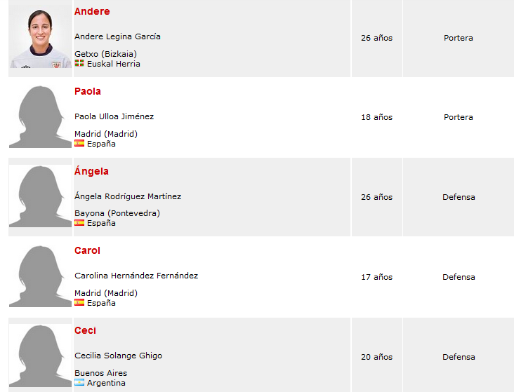Click the 17 años age cell
The height and width of the screenshot is (392, 514).
(x=376, y=277)
